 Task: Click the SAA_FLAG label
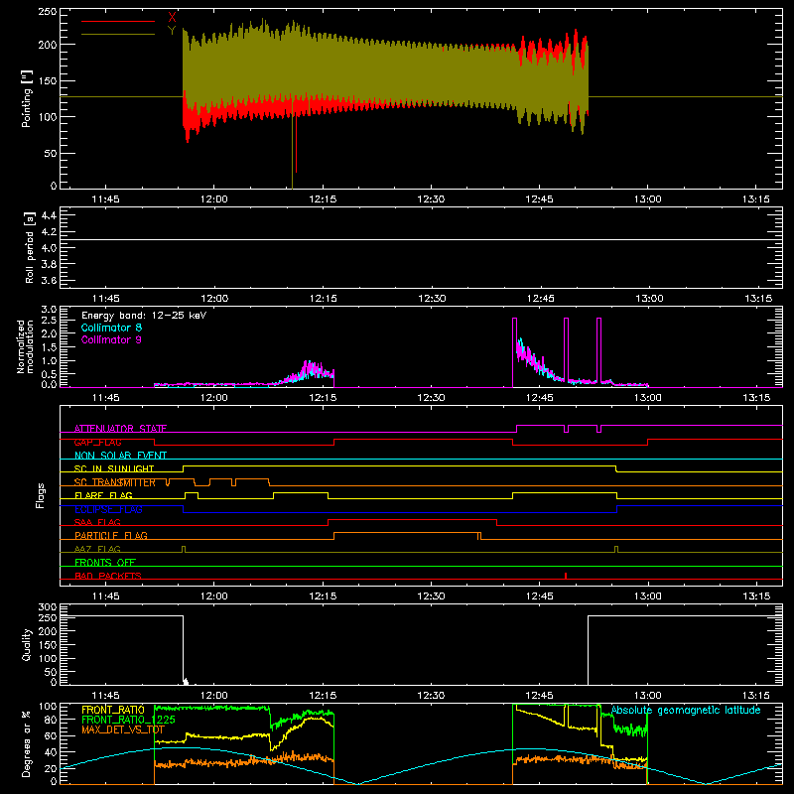tap(97, 522)
